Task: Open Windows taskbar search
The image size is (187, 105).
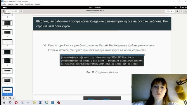Action: click(x=10, y=102)
